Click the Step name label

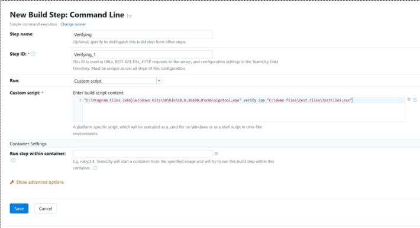tap(21, 34)
